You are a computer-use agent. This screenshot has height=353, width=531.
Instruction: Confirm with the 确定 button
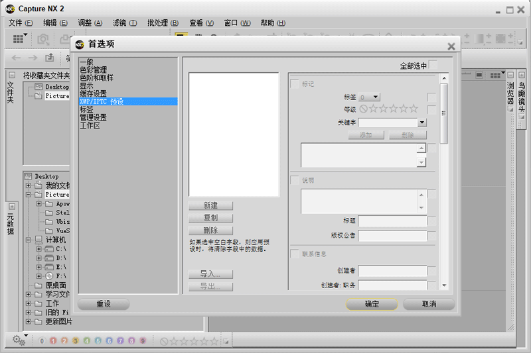tap(372, 304)
